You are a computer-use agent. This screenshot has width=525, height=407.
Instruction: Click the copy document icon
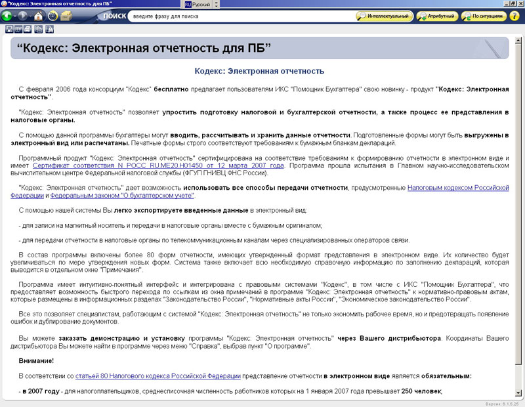(37, 30)
